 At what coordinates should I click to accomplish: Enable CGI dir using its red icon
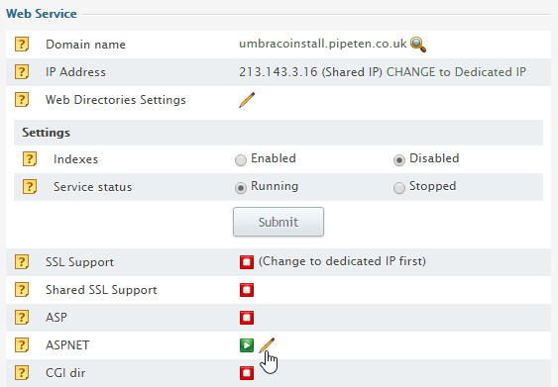pyautogui.click(x=247, y=373)
